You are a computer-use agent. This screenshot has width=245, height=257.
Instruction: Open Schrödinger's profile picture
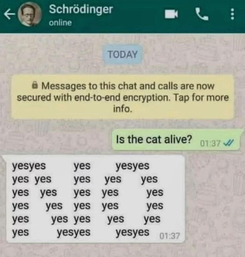pos(30,15)
